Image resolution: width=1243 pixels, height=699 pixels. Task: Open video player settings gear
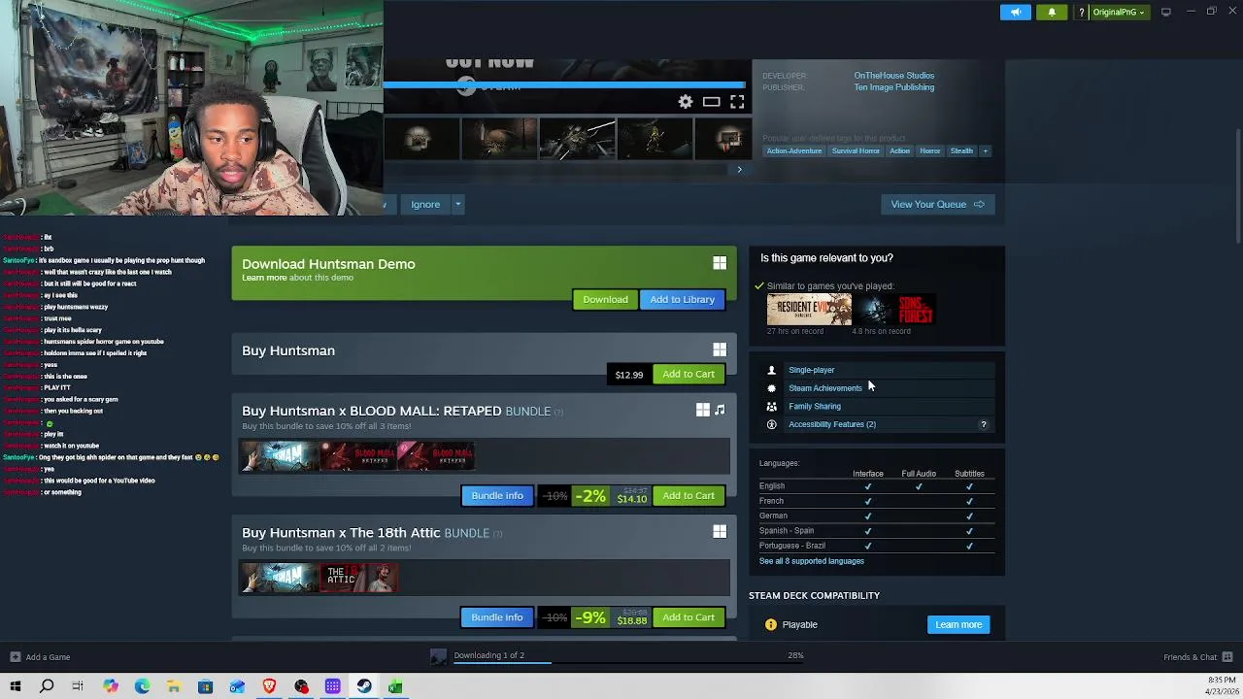pyautogui.click(x=686, y=102)
